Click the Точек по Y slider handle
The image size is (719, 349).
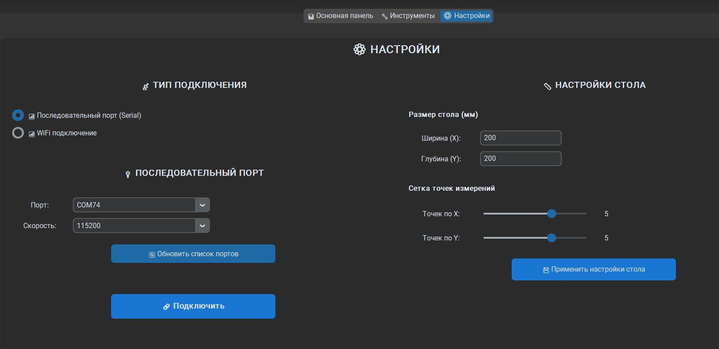552,238
